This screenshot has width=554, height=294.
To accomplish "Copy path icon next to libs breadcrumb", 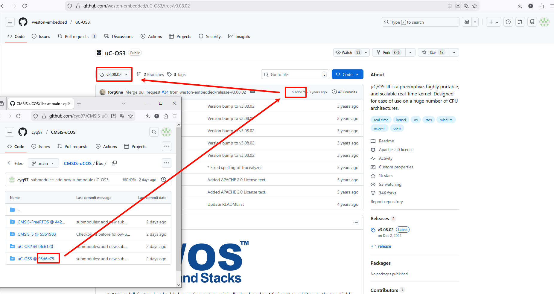I will pos(114,163).
